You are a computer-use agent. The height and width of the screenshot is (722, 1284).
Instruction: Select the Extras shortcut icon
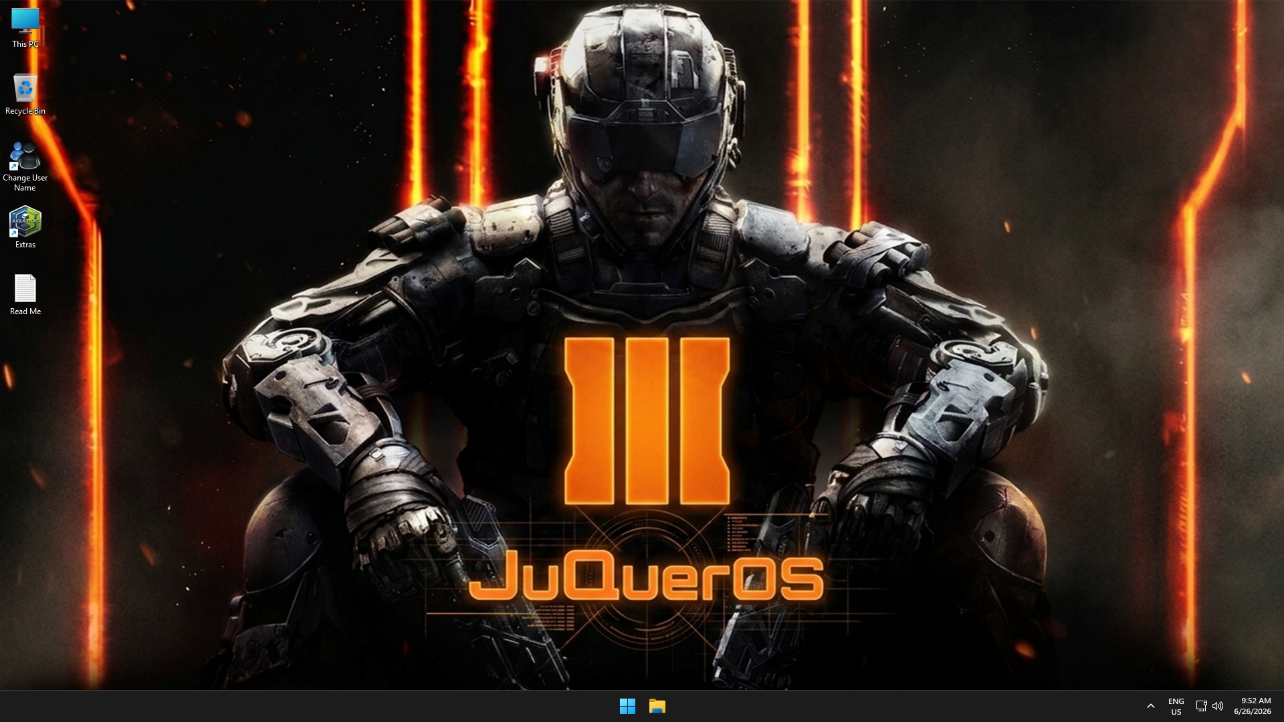(x=25, y=227)
